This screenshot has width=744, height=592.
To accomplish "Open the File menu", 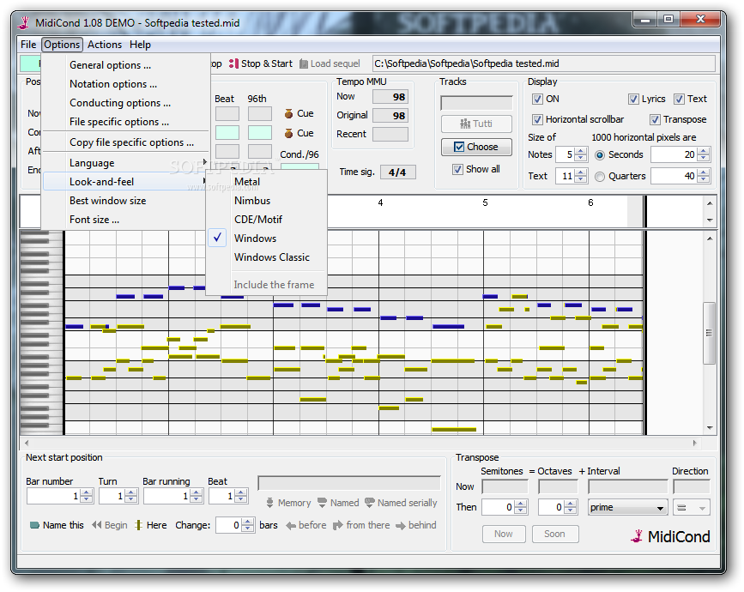I will (x=28, y=45).
